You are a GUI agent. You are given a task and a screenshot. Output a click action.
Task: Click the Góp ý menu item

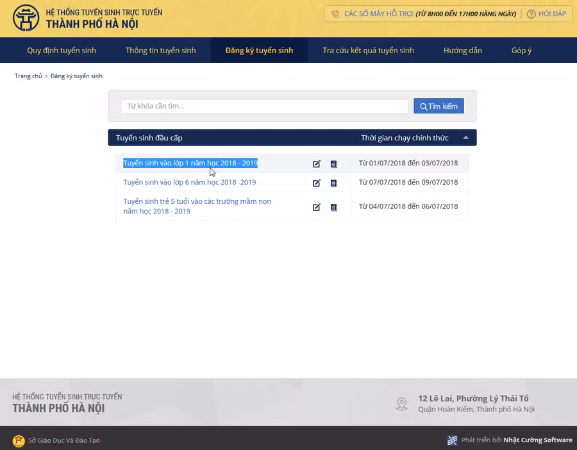pos(521,50)
